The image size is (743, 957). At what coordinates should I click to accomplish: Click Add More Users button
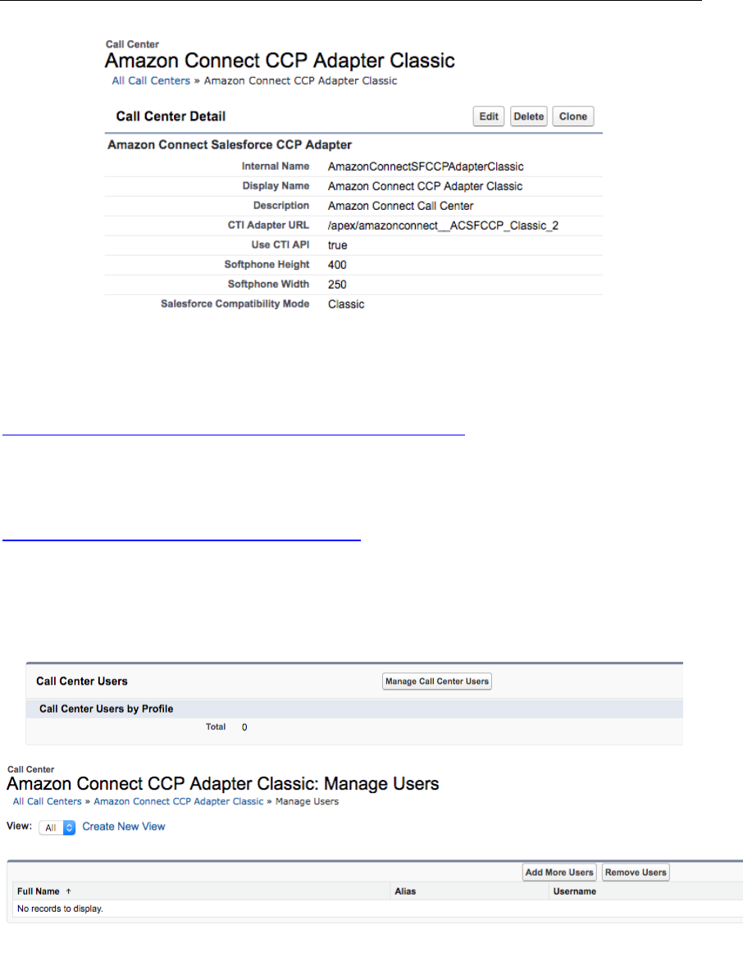click(x=560, y=873)
